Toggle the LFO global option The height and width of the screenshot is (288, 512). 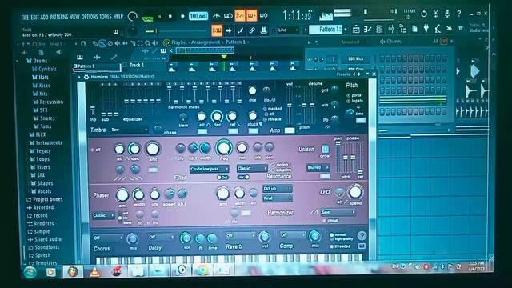[330, 221]
